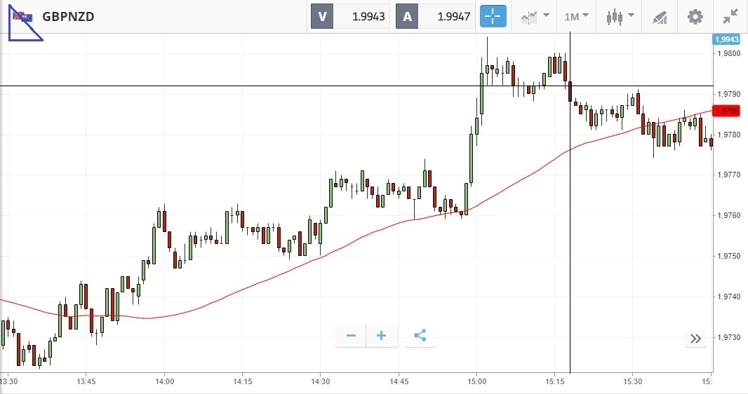Screen dimensions: 748x394
Task: Zoom out with the minus button
Action: [x=351, y=336]
